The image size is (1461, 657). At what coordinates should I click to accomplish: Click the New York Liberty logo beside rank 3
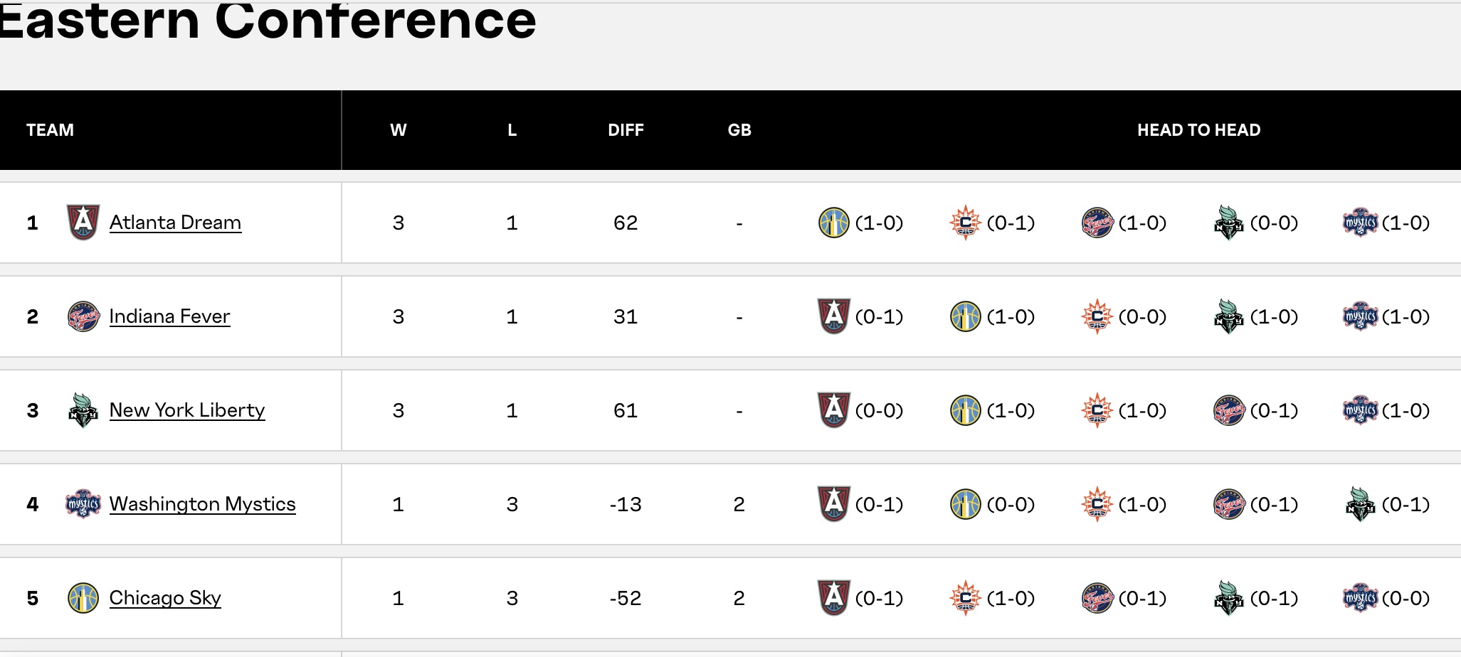coord(83,410)
